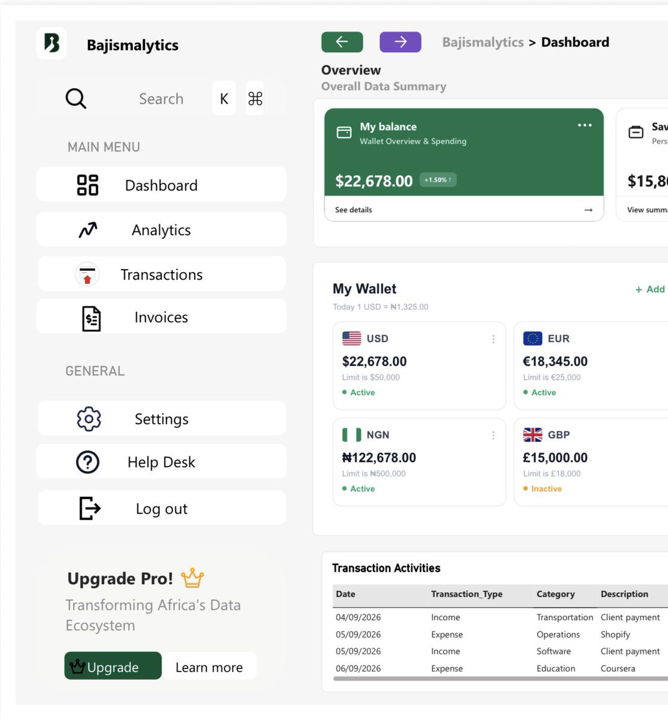
Task: Click the Search input field
Action: (x=161, y=98)
